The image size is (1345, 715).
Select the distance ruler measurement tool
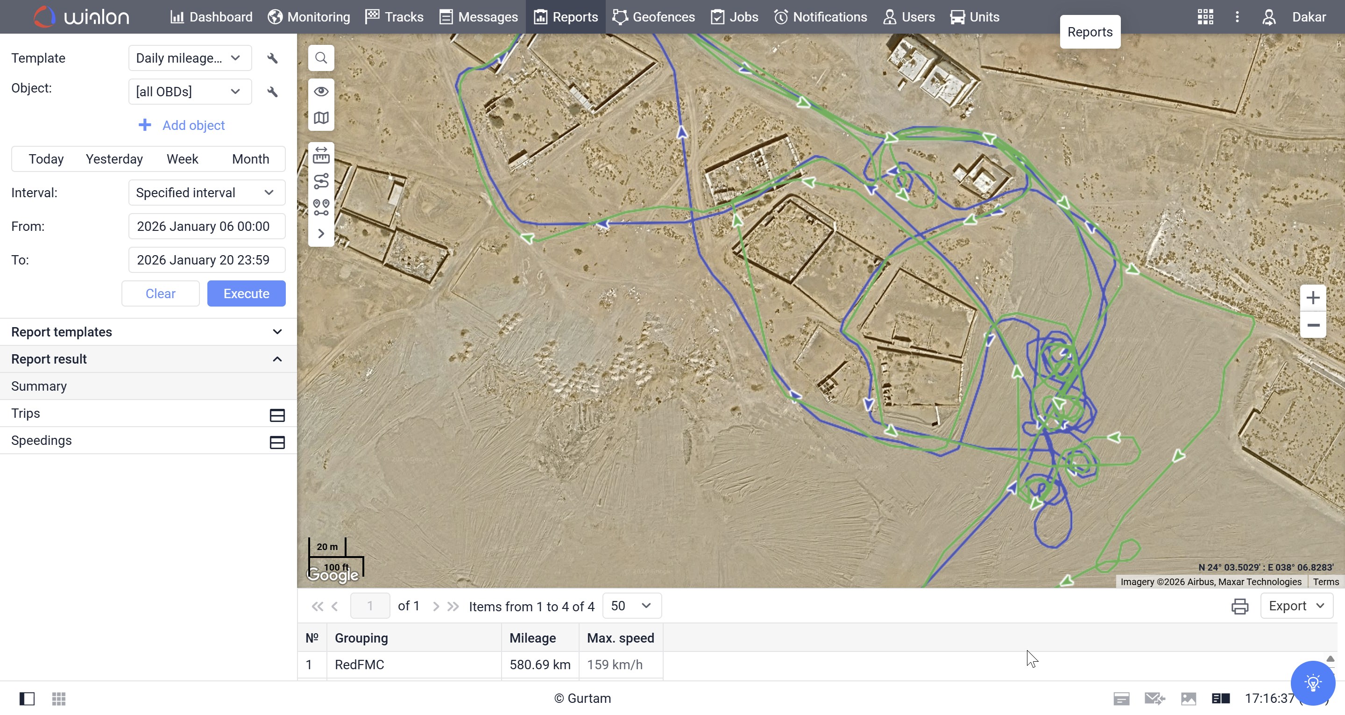pos(320,155)
